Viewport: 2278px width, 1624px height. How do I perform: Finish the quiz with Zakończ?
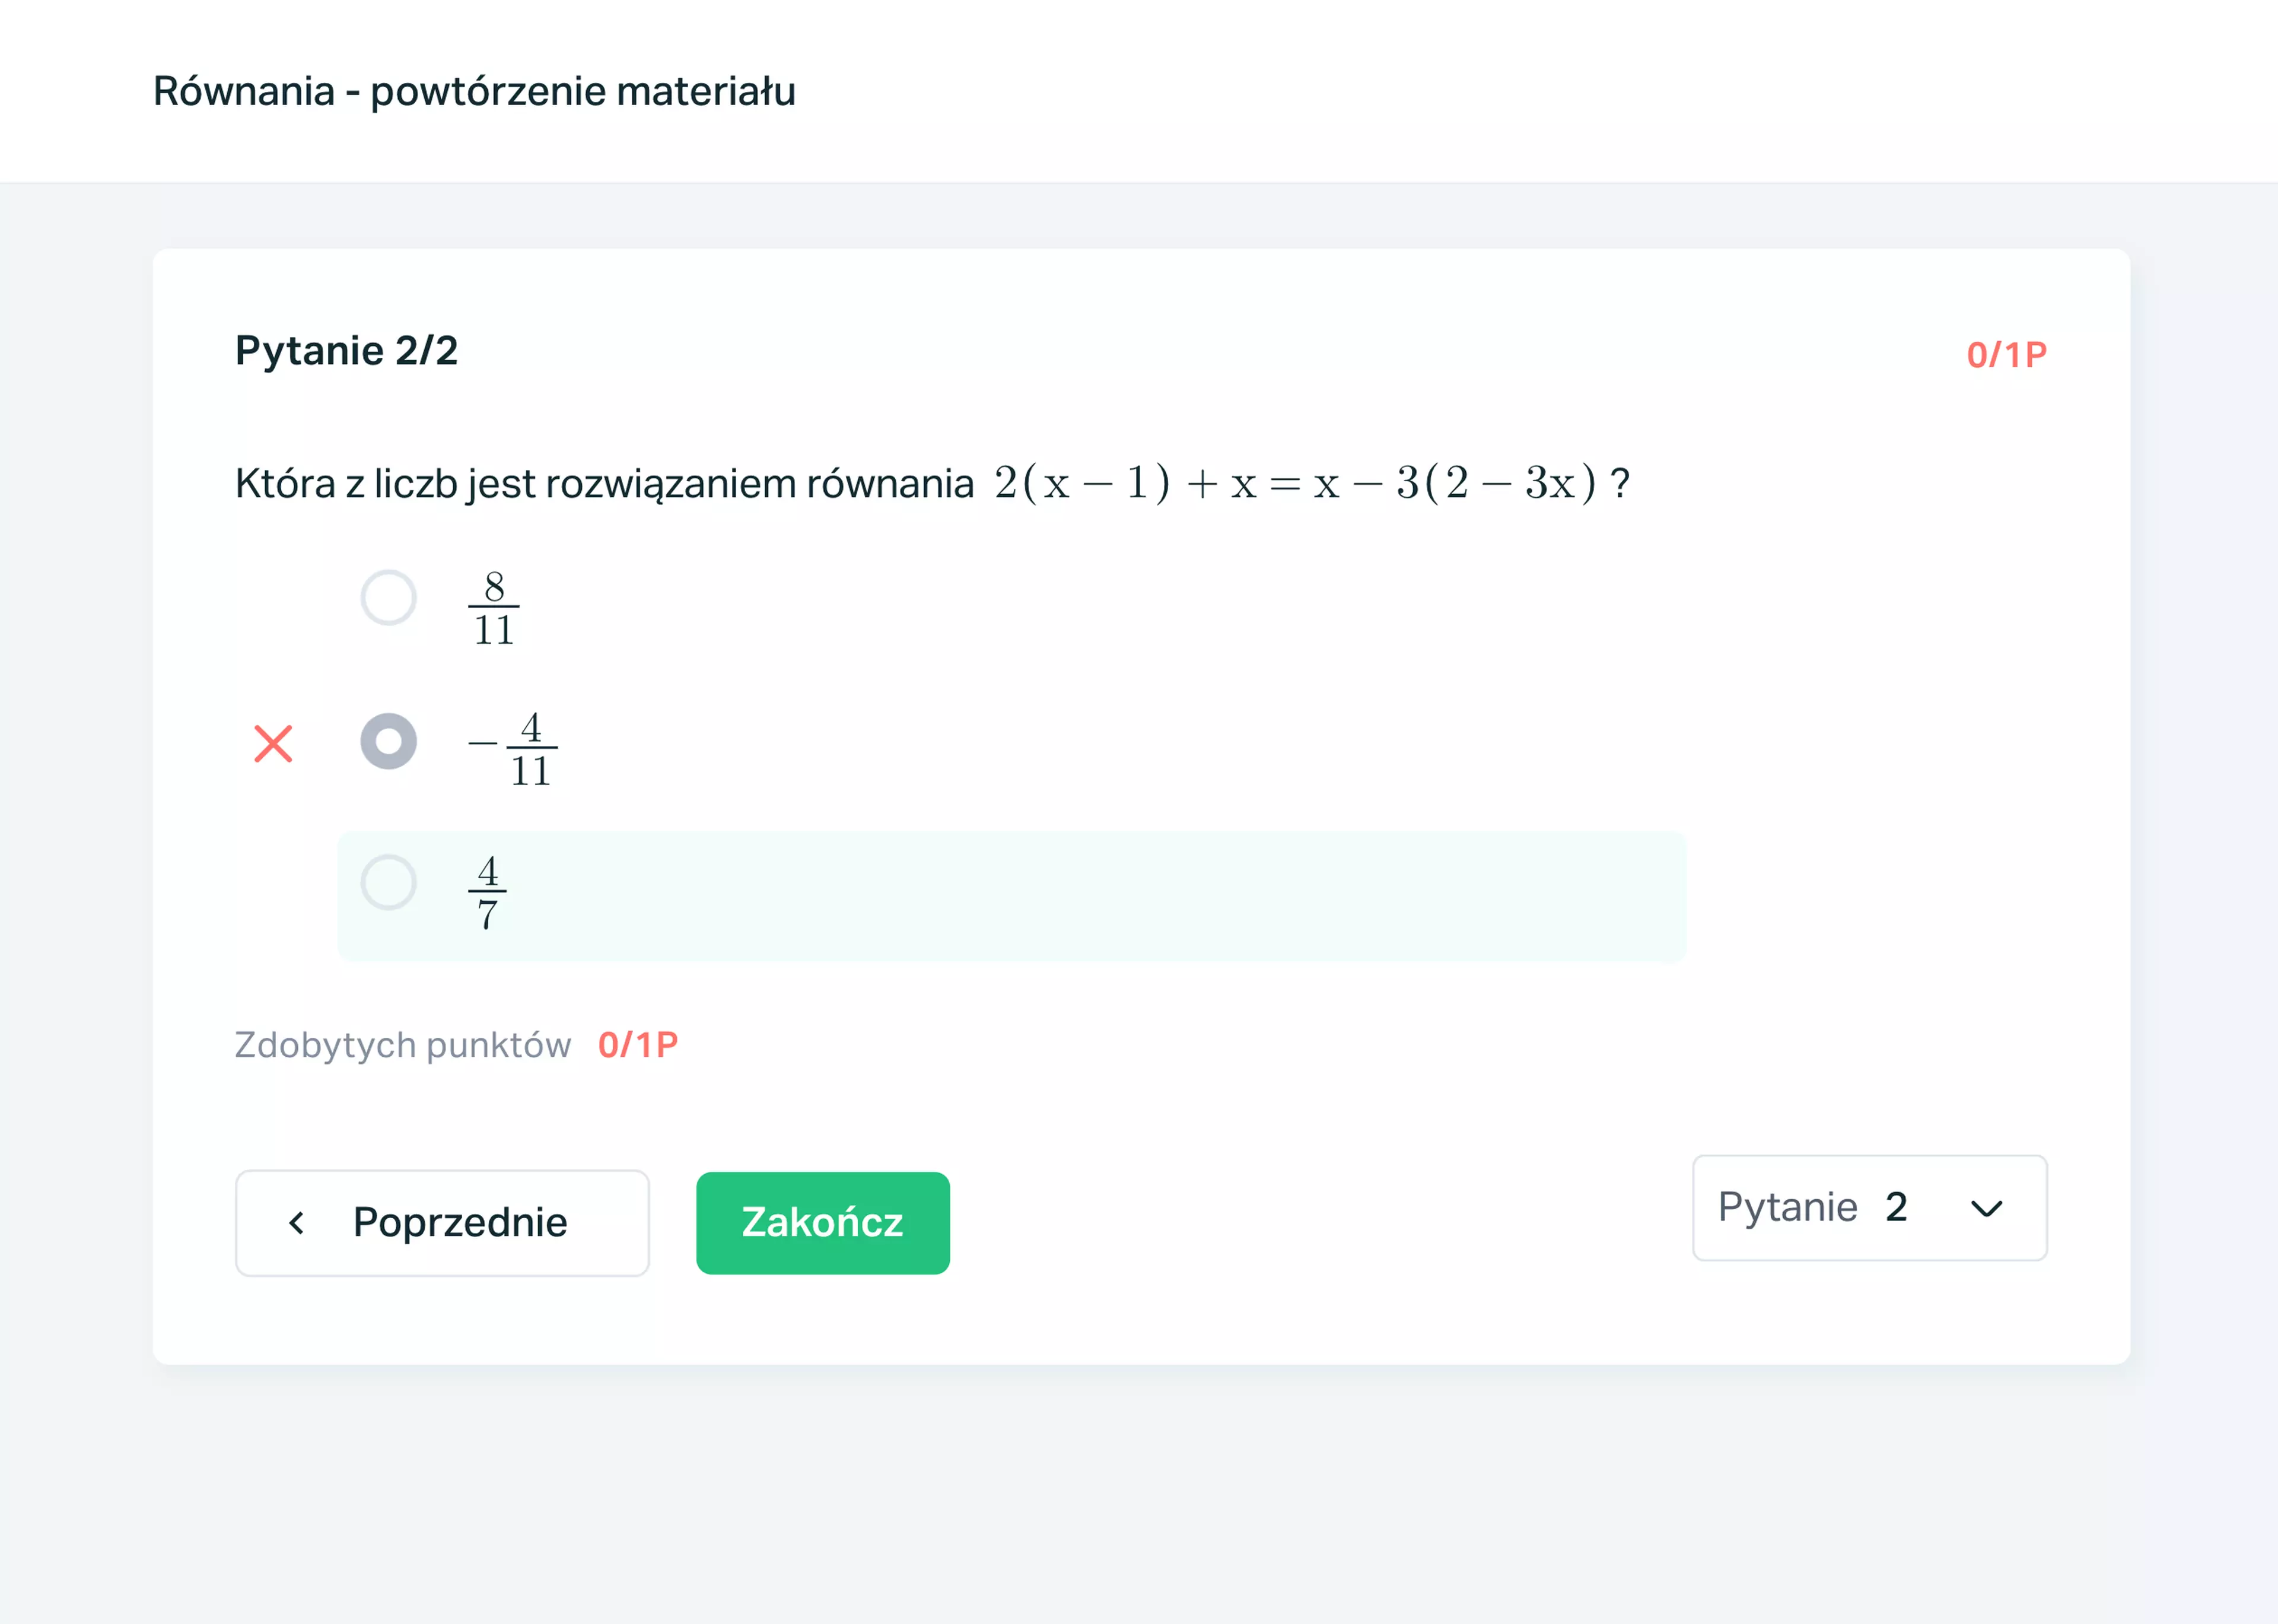(x=823, y=1223)
